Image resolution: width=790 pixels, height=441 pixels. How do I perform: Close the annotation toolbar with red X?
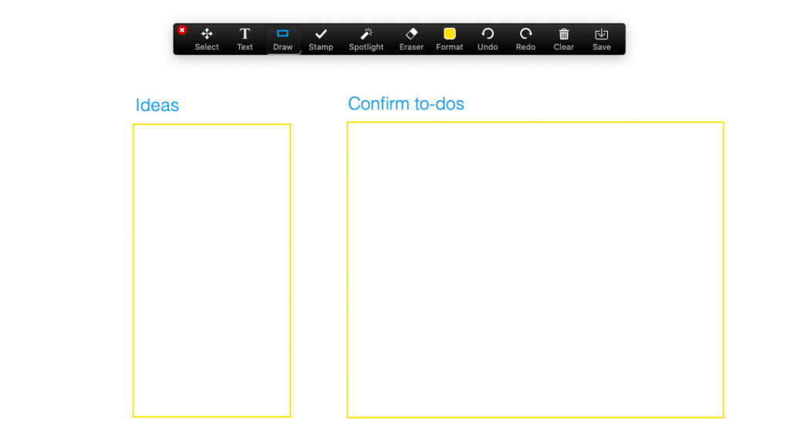182,30
